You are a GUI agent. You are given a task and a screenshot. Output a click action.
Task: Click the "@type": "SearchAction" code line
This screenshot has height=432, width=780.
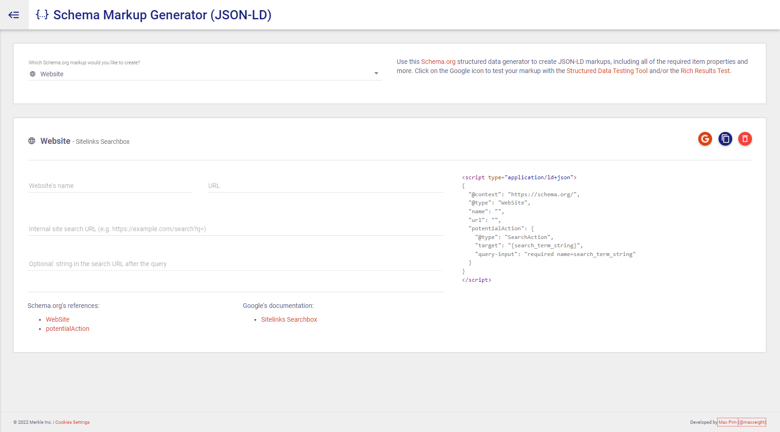(x=514, y=237)
